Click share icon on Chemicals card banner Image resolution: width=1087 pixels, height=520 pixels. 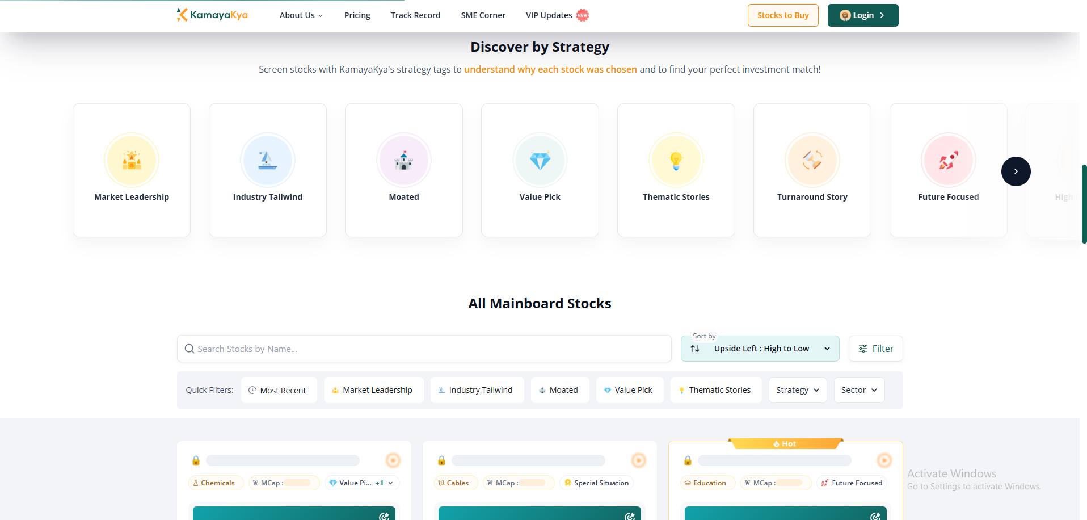[384, 516]
